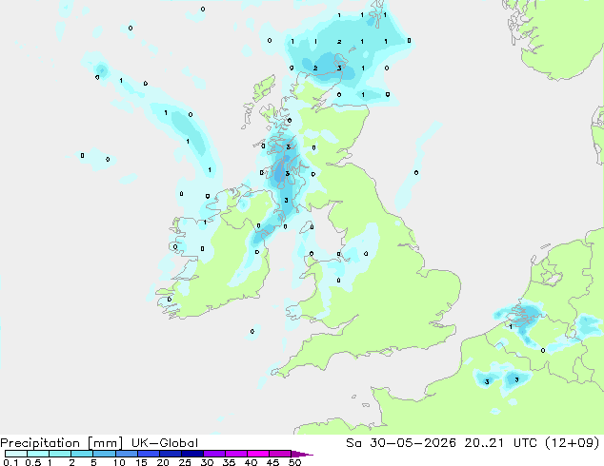
Task: Click the over-50 arrow tip of legend
Action: (302, 454)
